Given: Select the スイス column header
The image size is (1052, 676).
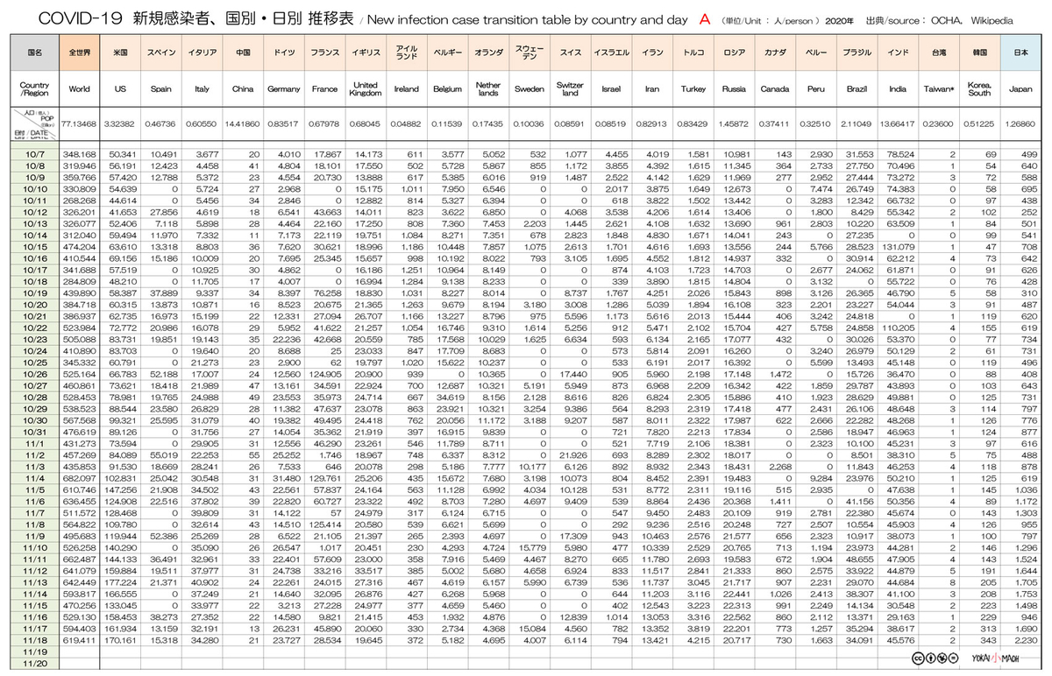Looking at the screenshot, I should click(x=571, y=53).
